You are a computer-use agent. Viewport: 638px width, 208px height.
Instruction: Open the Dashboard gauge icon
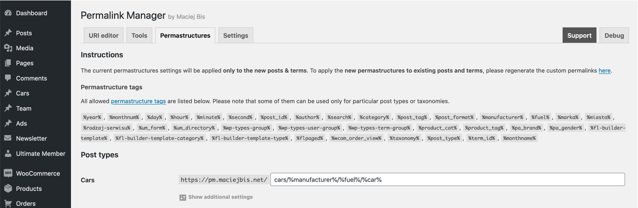[x=8, y=13]
